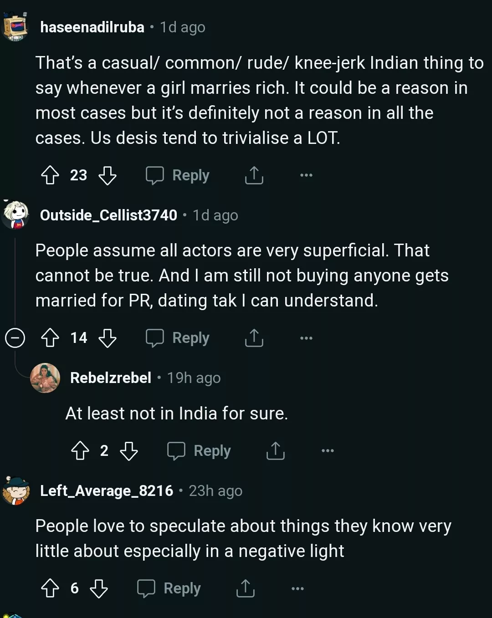
Task: Reply to Rebelzrebel's comment
Action: [x=199, y=450]
